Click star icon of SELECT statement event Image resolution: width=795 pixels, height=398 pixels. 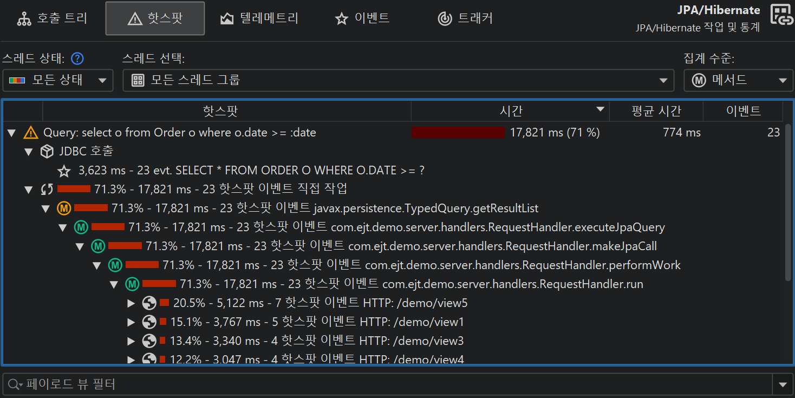click(64, 171)
